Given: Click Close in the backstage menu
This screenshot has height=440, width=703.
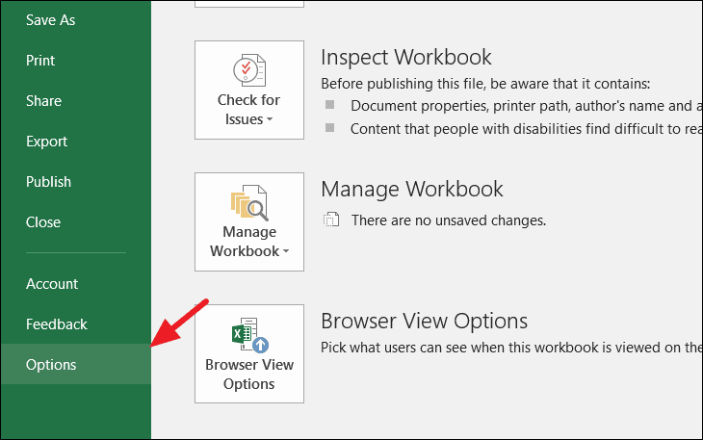Looking at the screenshot, I should tap(43, 222).
